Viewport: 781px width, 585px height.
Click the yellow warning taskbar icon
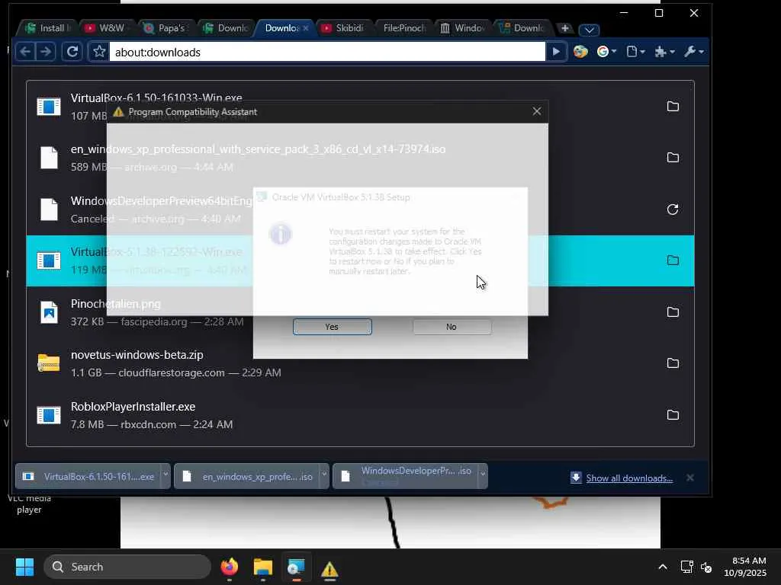[329, 568]
